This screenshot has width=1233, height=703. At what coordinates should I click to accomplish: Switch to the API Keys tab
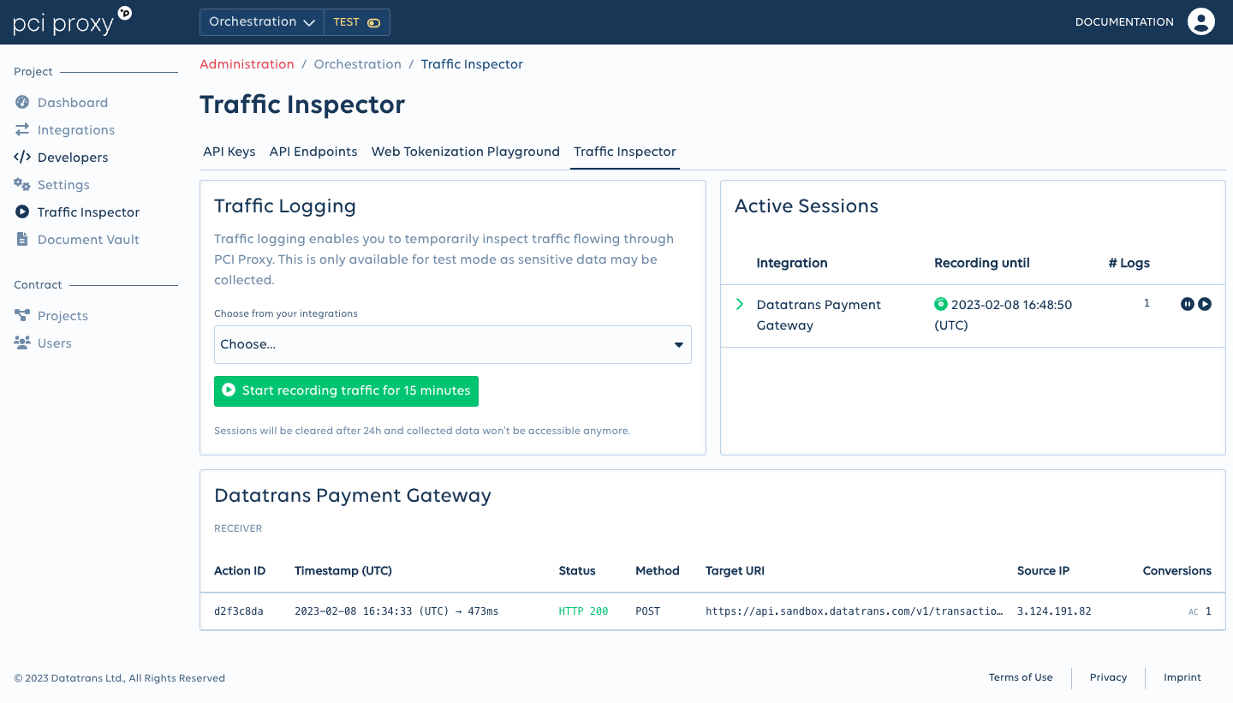pyautogui.click(x=229, y=152)
